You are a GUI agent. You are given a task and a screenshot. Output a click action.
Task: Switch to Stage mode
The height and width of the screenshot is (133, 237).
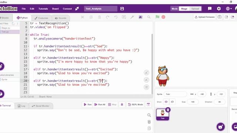[x=184, y=9]
